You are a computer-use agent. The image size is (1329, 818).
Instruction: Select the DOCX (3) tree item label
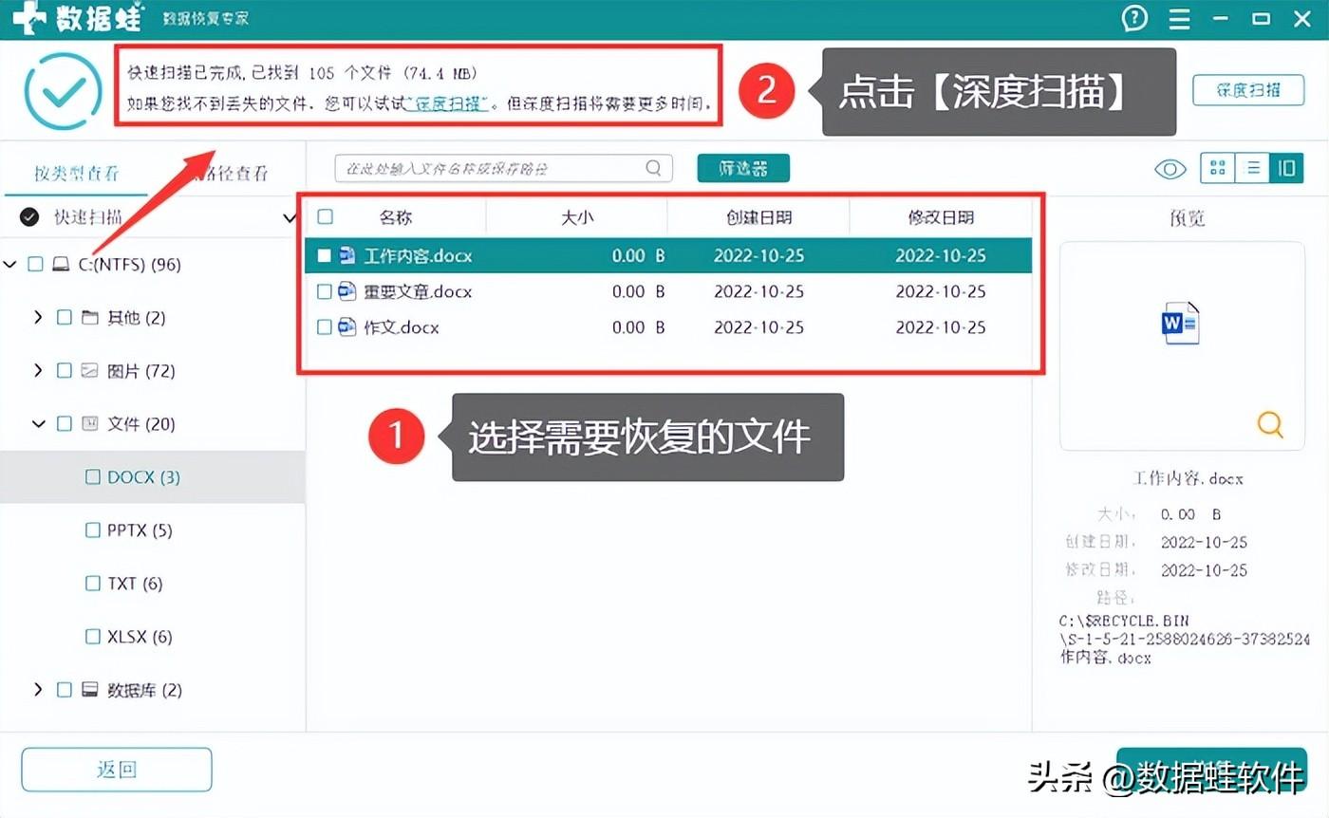[x=143, y=477]
